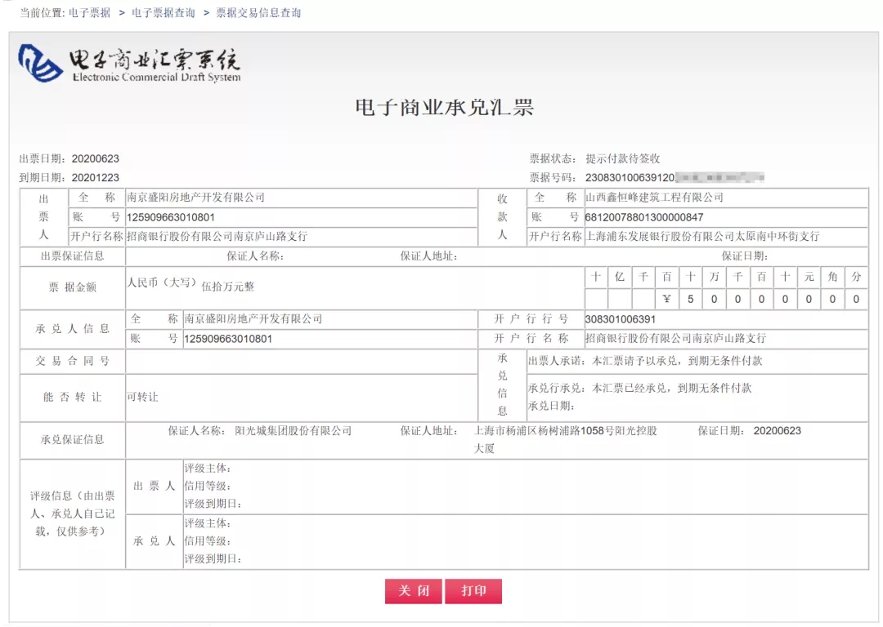Viewport: 883px width, 627px height.
Task: Select issue date value 20200623
Action: pyautogui.click(x=95, y=158)
